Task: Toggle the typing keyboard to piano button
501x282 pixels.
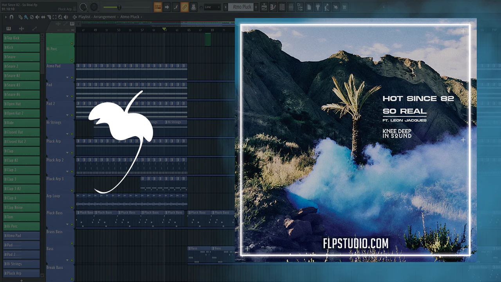Action: 158,7
